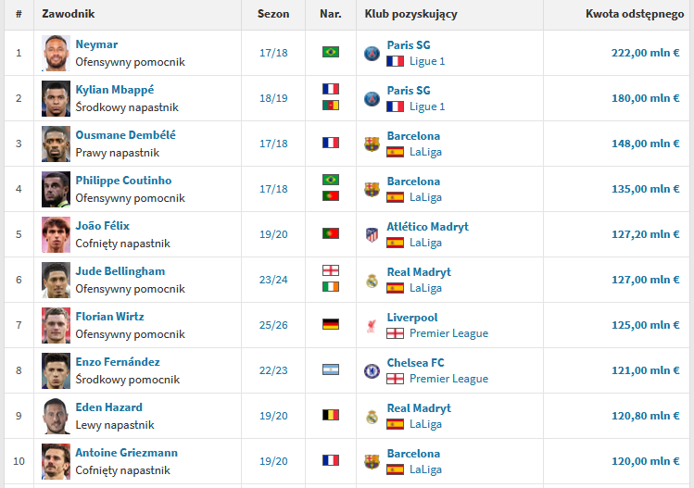Click the Liverpool crest icon

tap(372, 326)
